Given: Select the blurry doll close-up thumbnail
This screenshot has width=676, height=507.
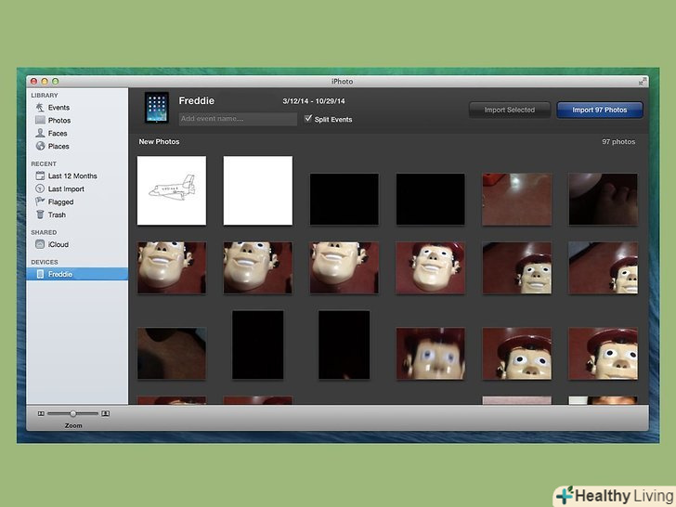Looking at the screenshot, I should (430, 354).
